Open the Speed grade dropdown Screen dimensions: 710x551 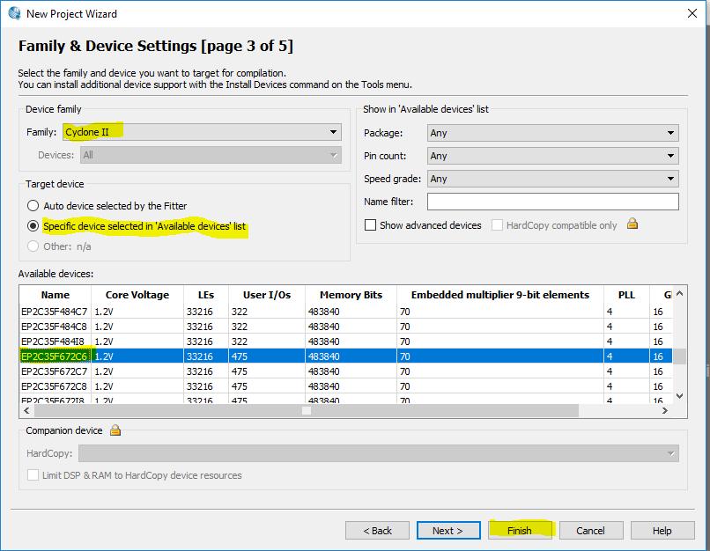[553, 179]
